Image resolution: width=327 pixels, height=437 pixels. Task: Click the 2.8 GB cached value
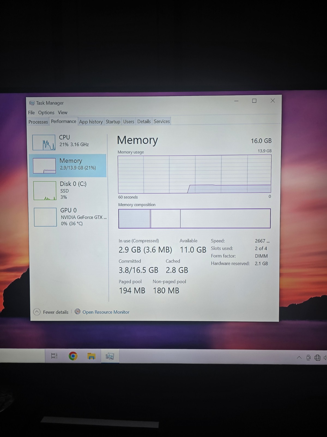pyautogui.click(x=177, y=270)
